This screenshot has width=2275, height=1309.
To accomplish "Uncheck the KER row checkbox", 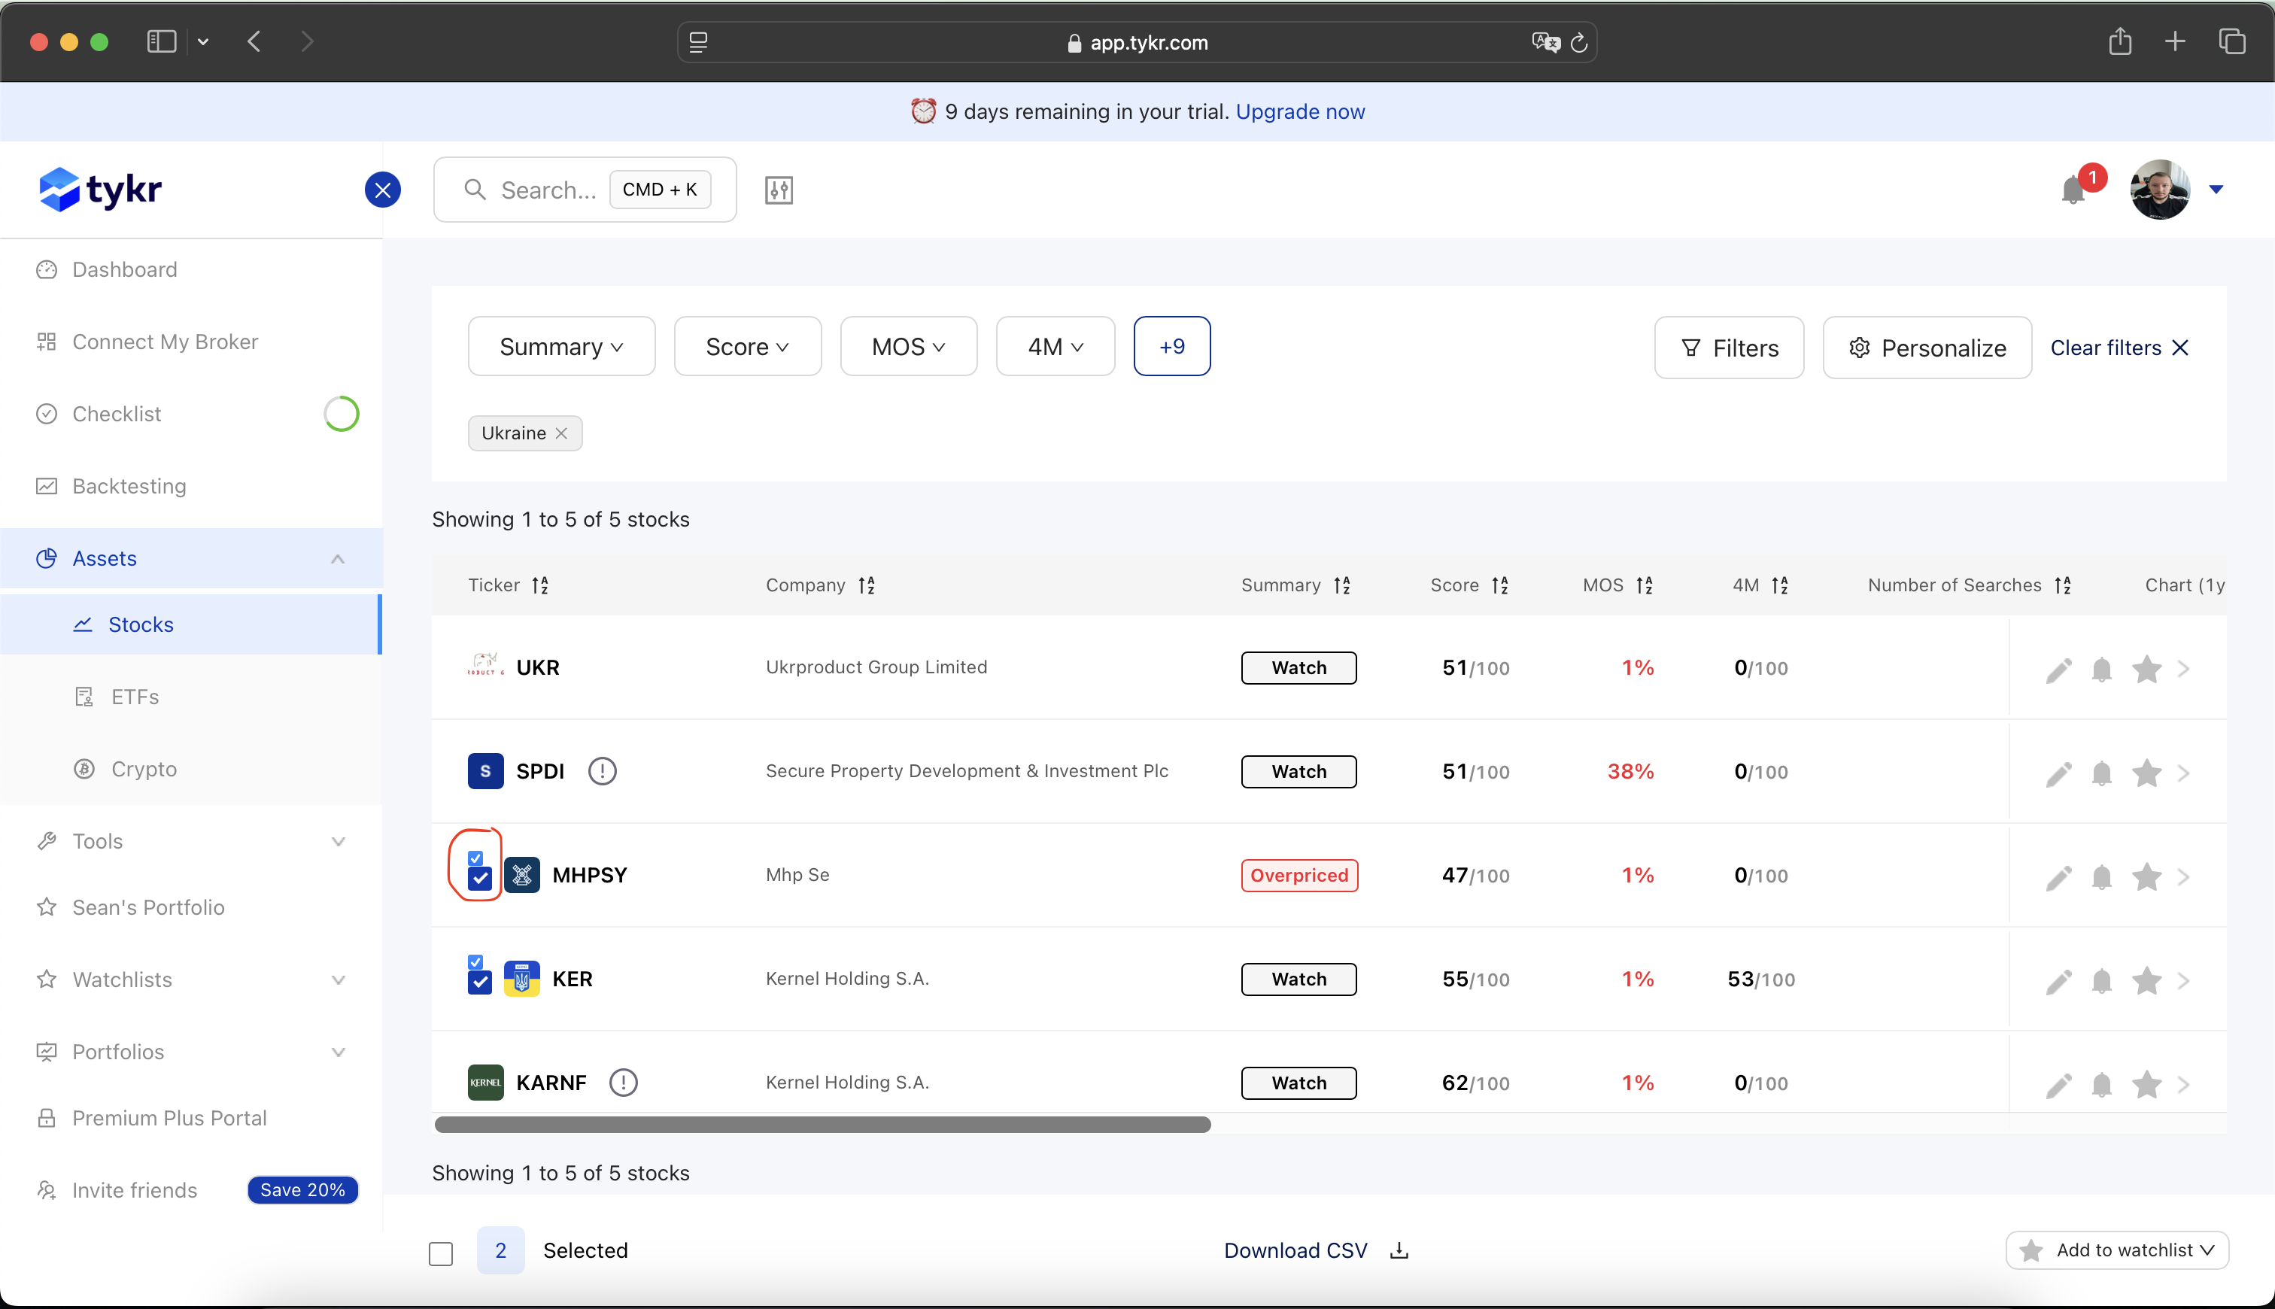I will point(480,982).
